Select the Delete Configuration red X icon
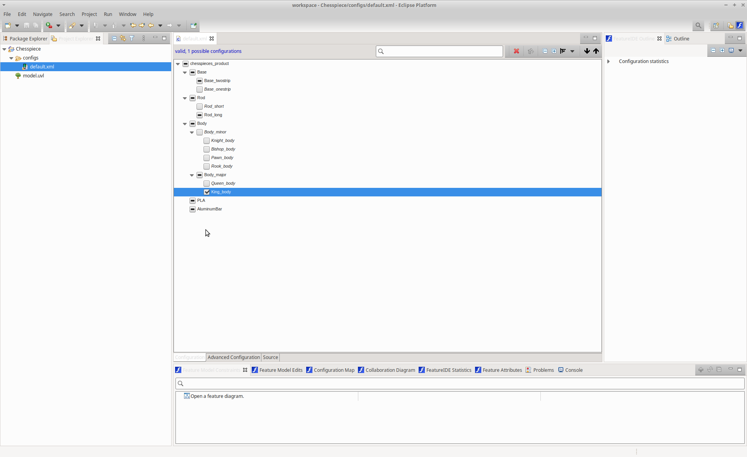This screenshot has height=457, width=747. coord(516,51)
